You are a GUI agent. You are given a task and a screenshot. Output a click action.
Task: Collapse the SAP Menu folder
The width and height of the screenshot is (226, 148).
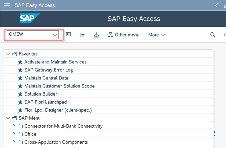[x=8, y=118]
